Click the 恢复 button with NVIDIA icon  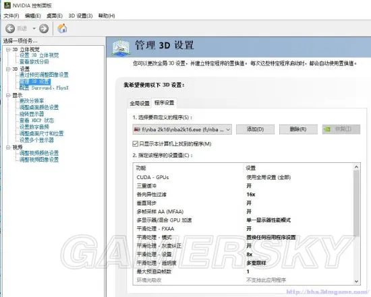pos(341,129)
